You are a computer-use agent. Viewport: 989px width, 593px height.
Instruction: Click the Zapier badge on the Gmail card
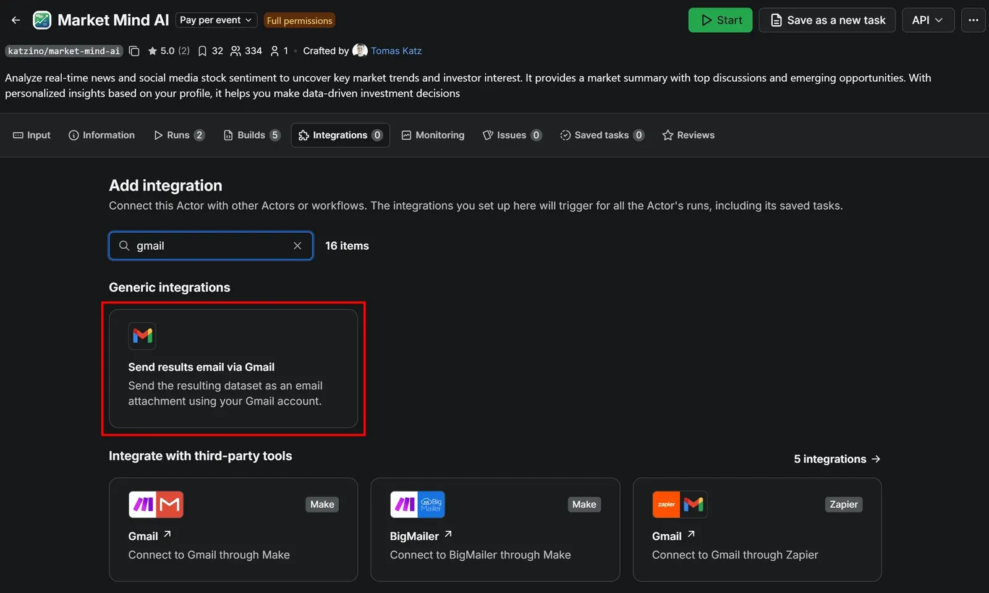pos(844,505)
